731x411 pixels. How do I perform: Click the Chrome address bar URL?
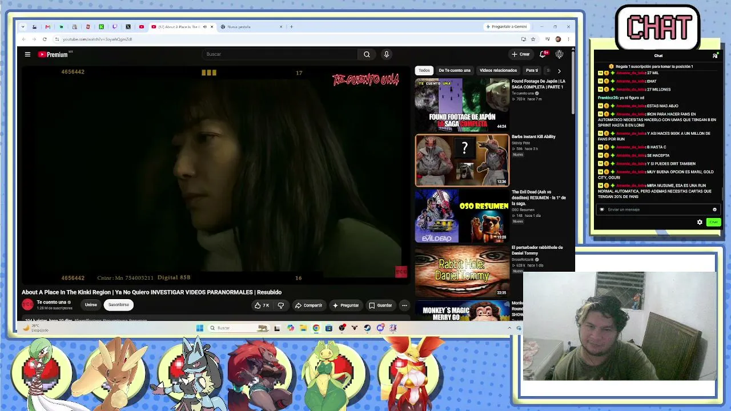tap(97, 39)
